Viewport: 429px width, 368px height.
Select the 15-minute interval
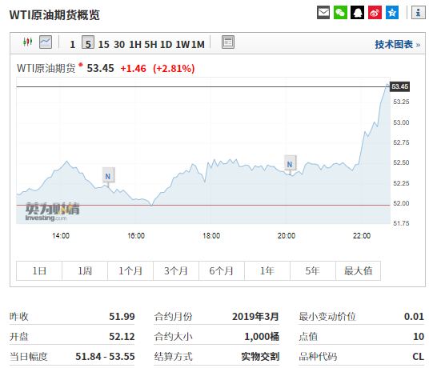pyautogui.click(x=104, y=44)
